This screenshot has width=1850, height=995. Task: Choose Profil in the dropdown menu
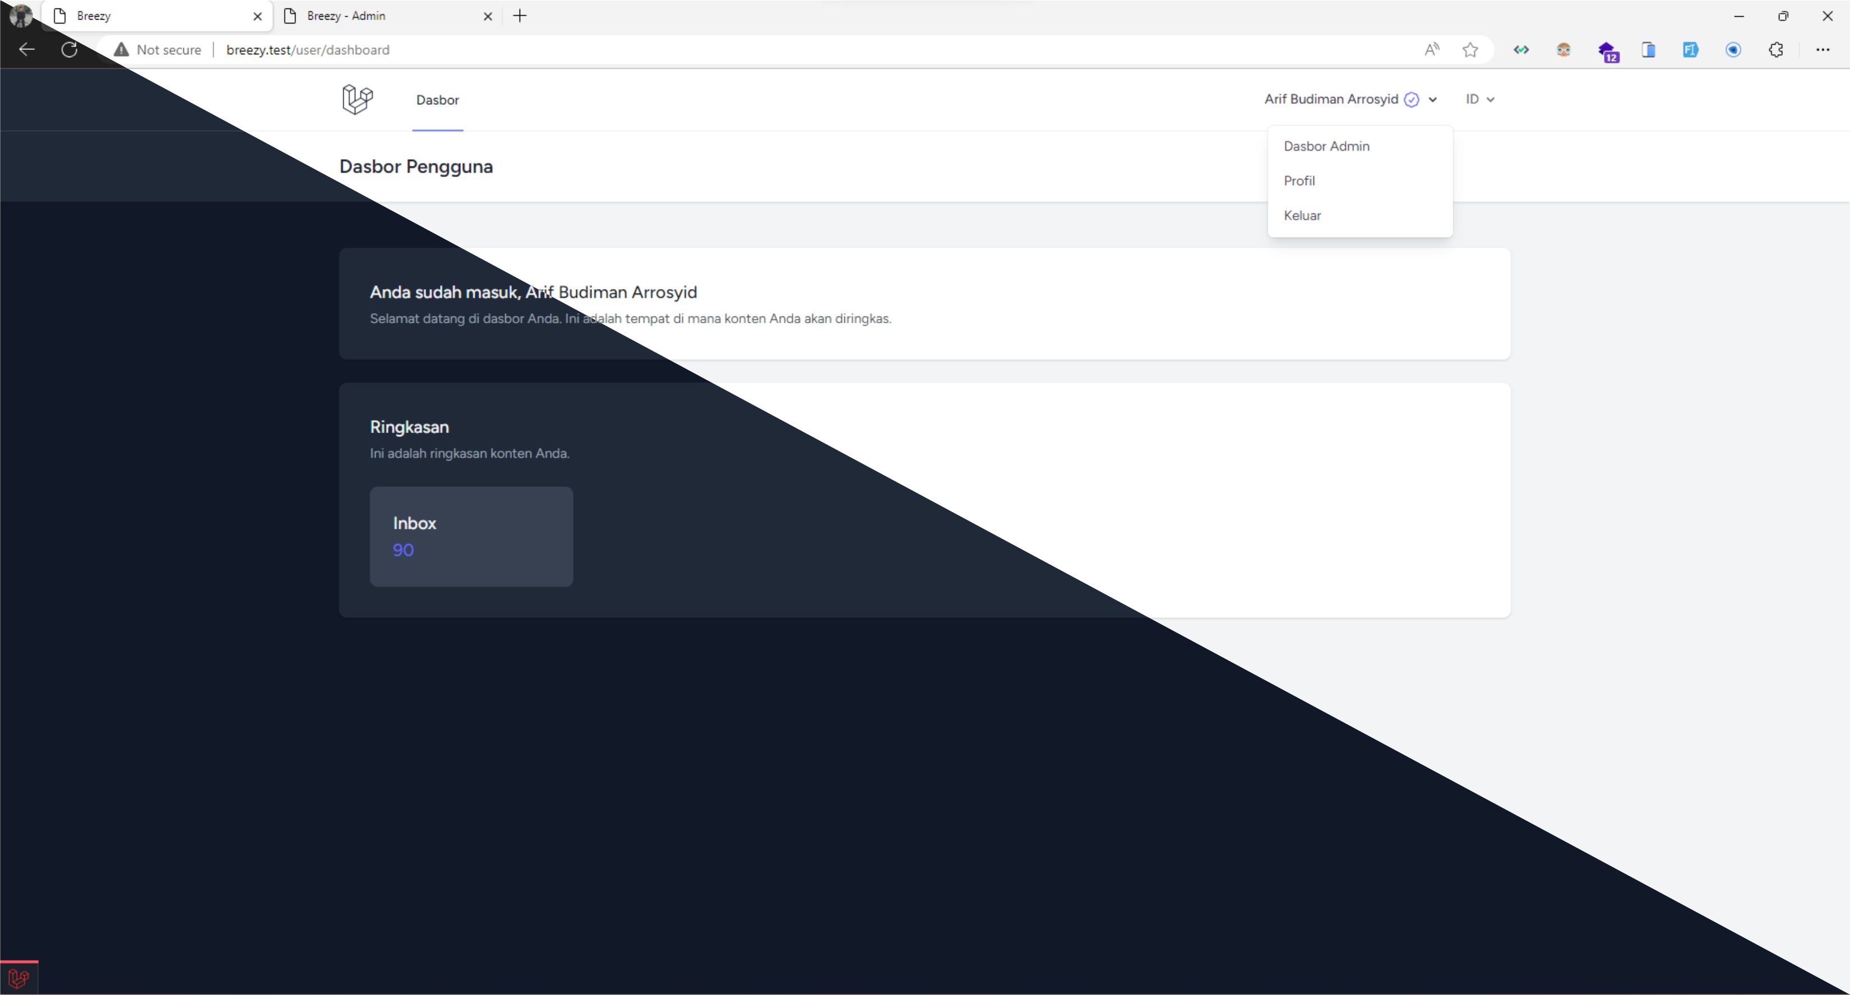coord(1298,181)
